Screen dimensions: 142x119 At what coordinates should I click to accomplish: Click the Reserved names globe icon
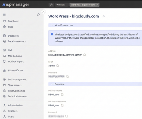pos(4,91)
